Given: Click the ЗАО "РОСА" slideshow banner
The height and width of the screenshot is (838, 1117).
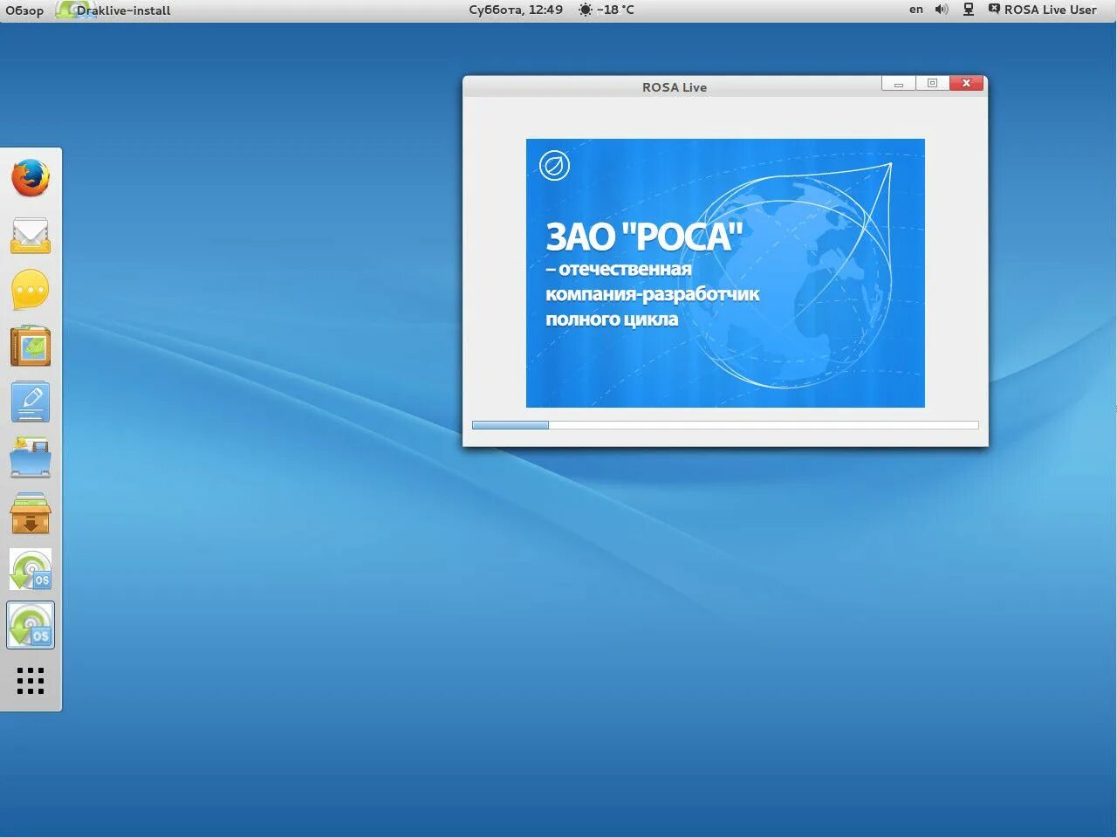Looking at the screenshot, I should pyautogui.click(x=725, y=273).
